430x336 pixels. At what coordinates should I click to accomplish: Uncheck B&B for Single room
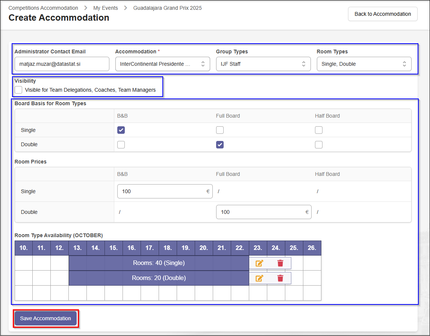(x=121, y=130)
